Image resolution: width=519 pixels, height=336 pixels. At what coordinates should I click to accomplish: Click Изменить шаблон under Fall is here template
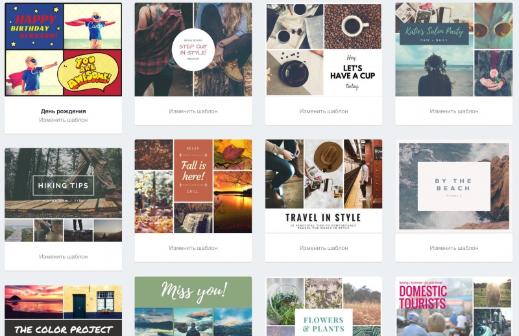point(193,248)
